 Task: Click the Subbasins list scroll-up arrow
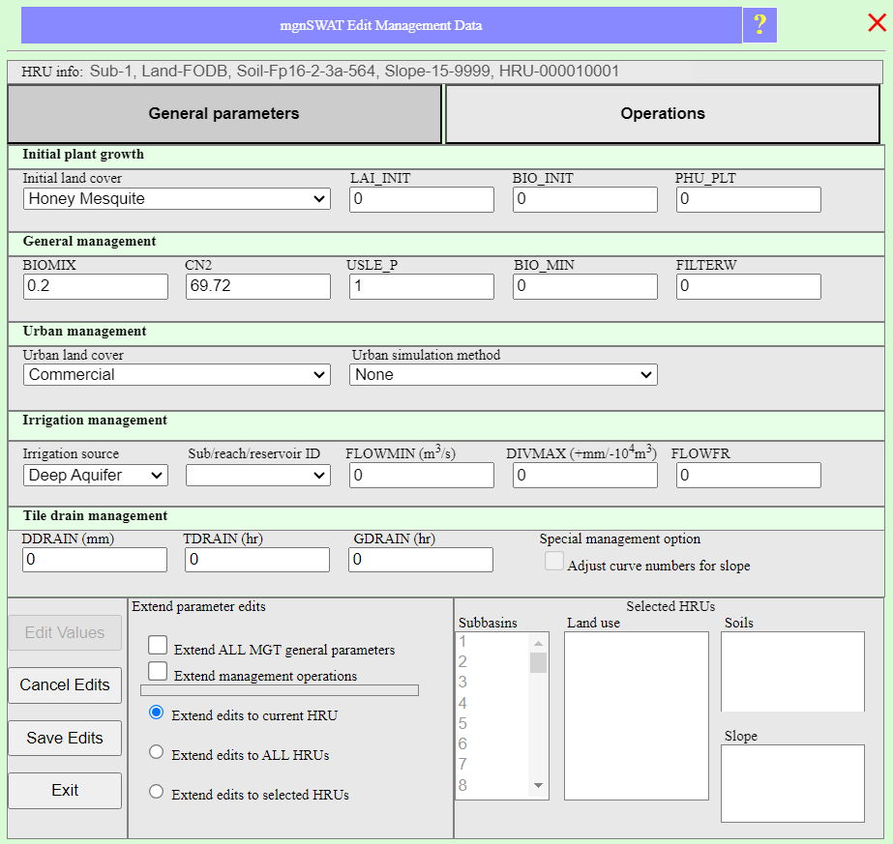(538, 643)
